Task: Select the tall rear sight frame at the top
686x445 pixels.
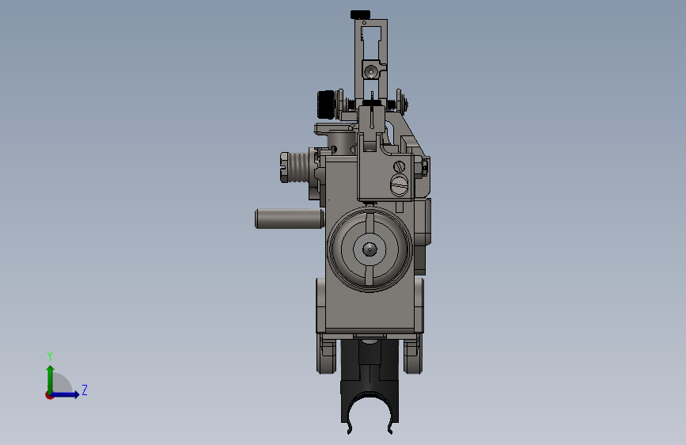Action: pos(371,59)
